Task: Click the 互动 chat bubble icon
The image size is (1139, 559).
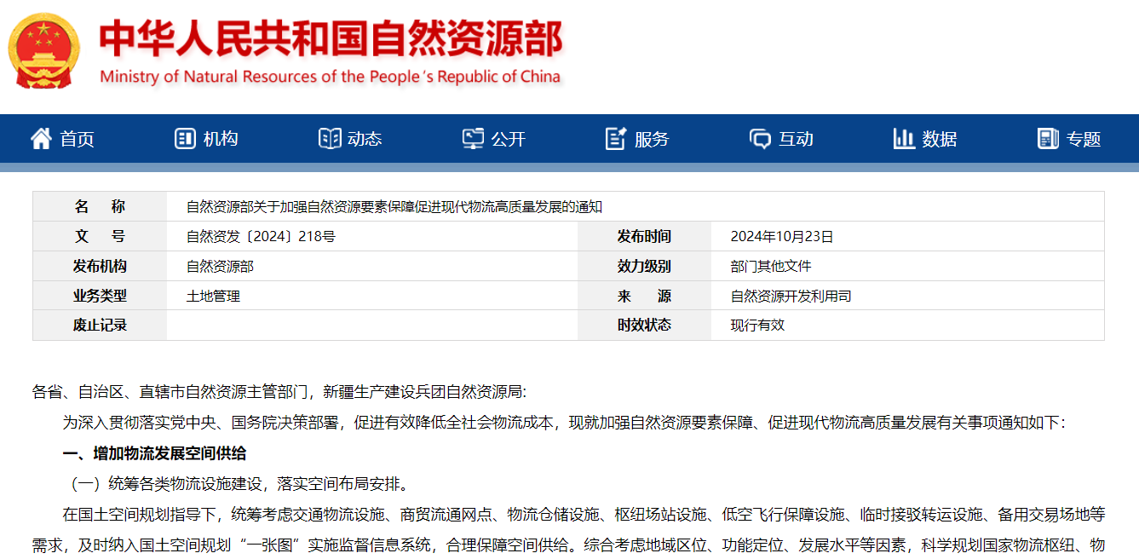Action: click(760, 139)
